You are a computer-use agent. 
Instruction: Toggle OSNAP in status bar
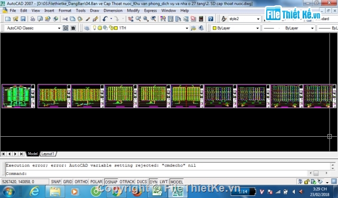(x=111, y=182)
